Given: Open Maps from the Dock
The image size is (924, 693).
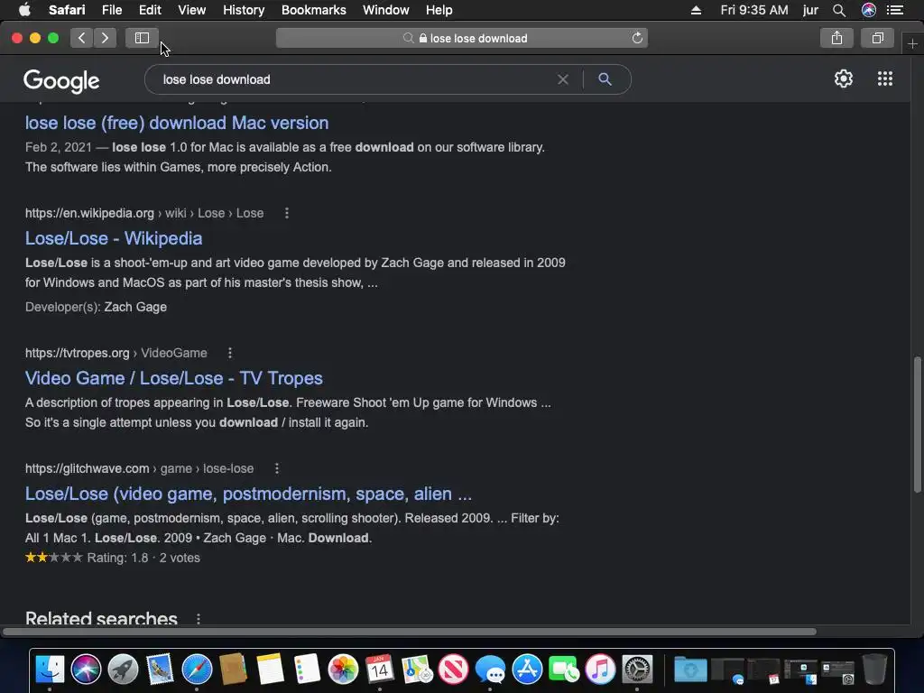Looking at the screenshot, I should pos(417,670).
